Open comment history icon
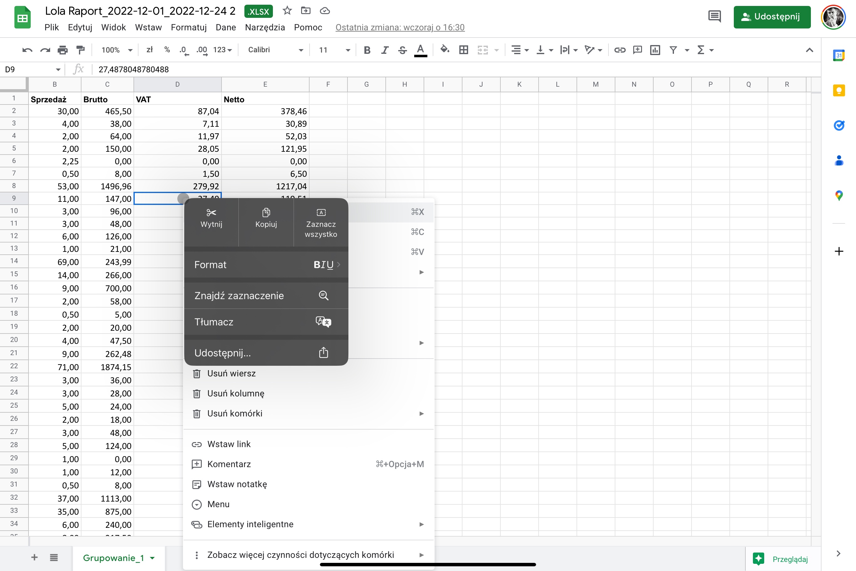 714,16
